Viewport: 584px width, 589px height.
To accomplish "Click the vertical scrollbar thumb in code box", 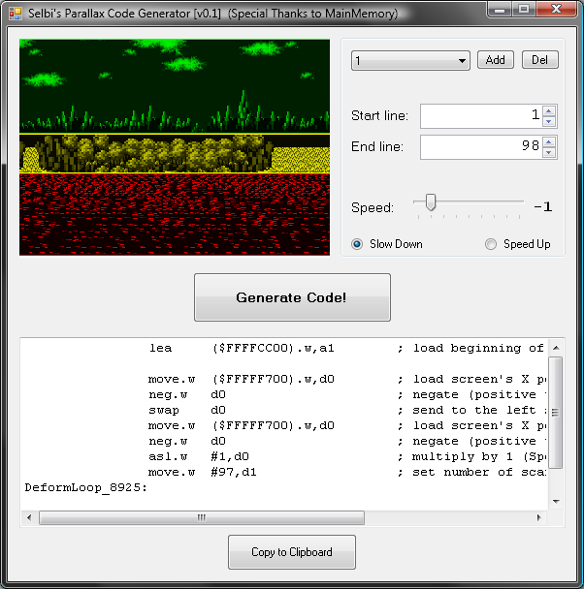I will point(556,413).
